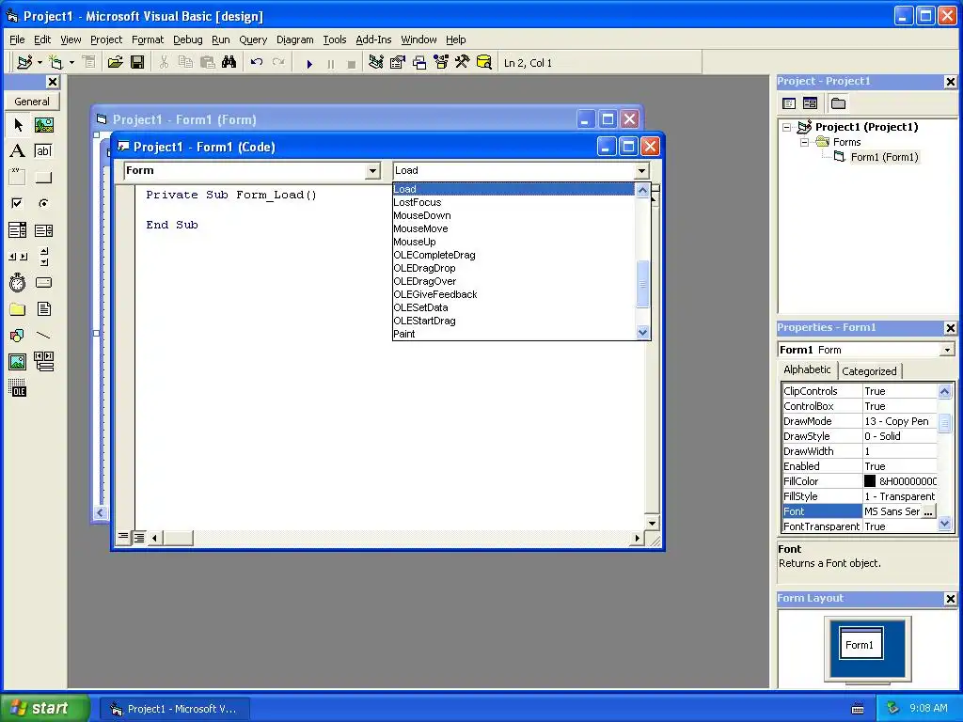Open the Add Project dropdown arrow
Viewport: 963px width, 722px height.
(x=39, y=63)
